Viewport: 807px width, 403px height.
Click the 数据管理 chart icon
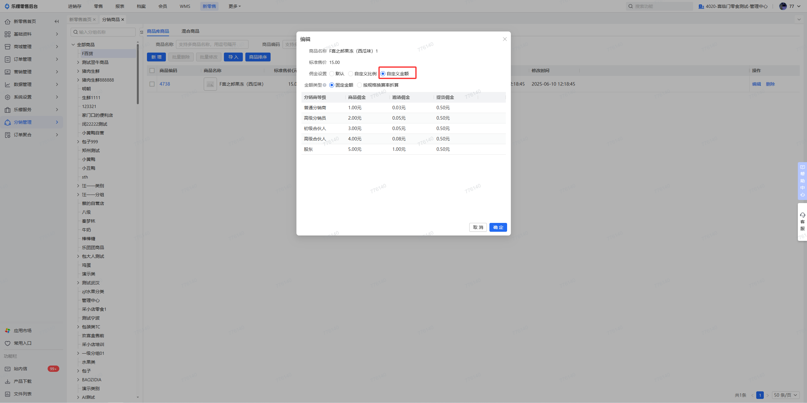click(8, 84)
